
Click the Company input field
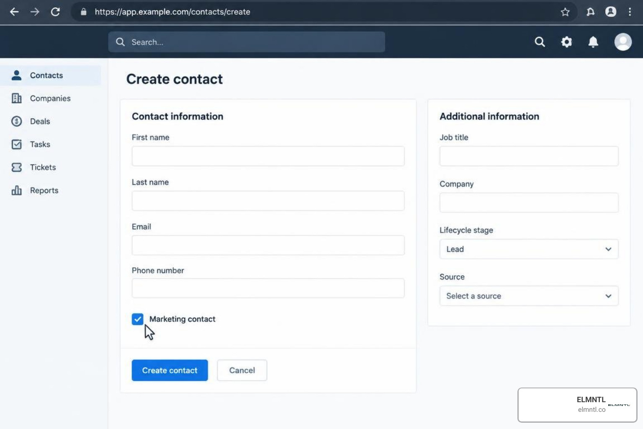tap(529, 203)
